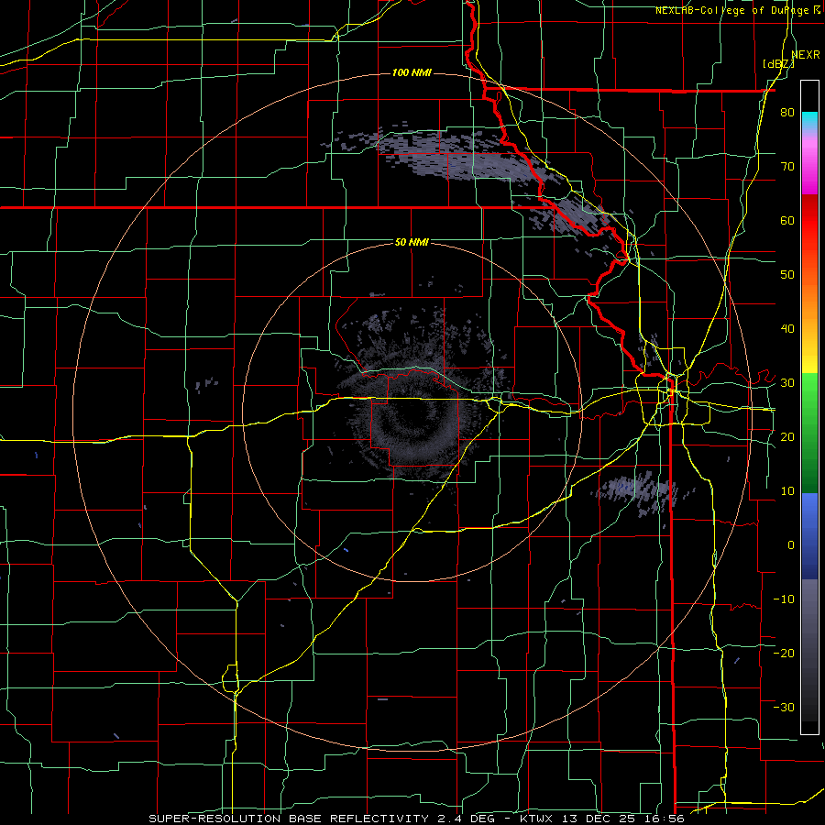
Task: Click the green segment of the color bar
Action: pyautogui.click(x=809, y=433)
